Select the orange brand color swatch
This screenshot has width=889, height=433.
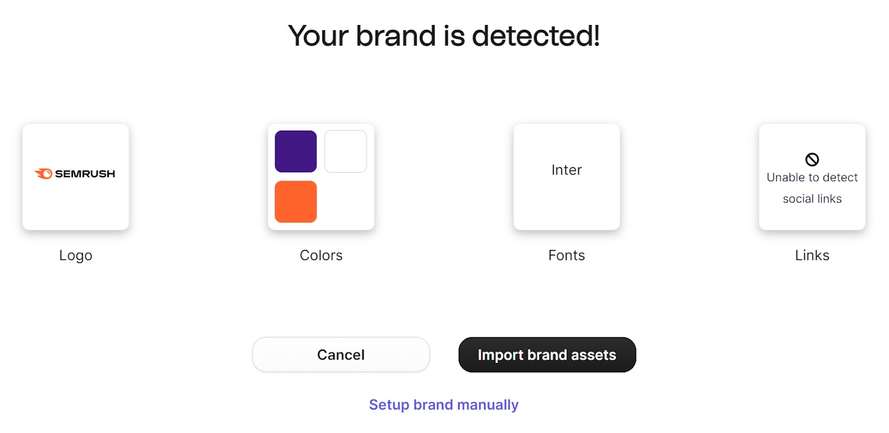296,202
